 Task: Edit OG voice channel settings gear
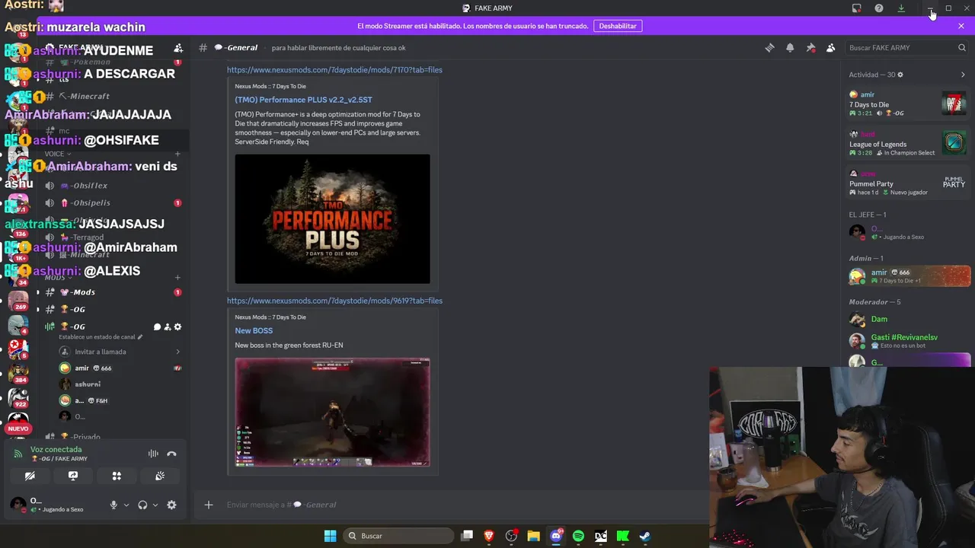point(177,327)
